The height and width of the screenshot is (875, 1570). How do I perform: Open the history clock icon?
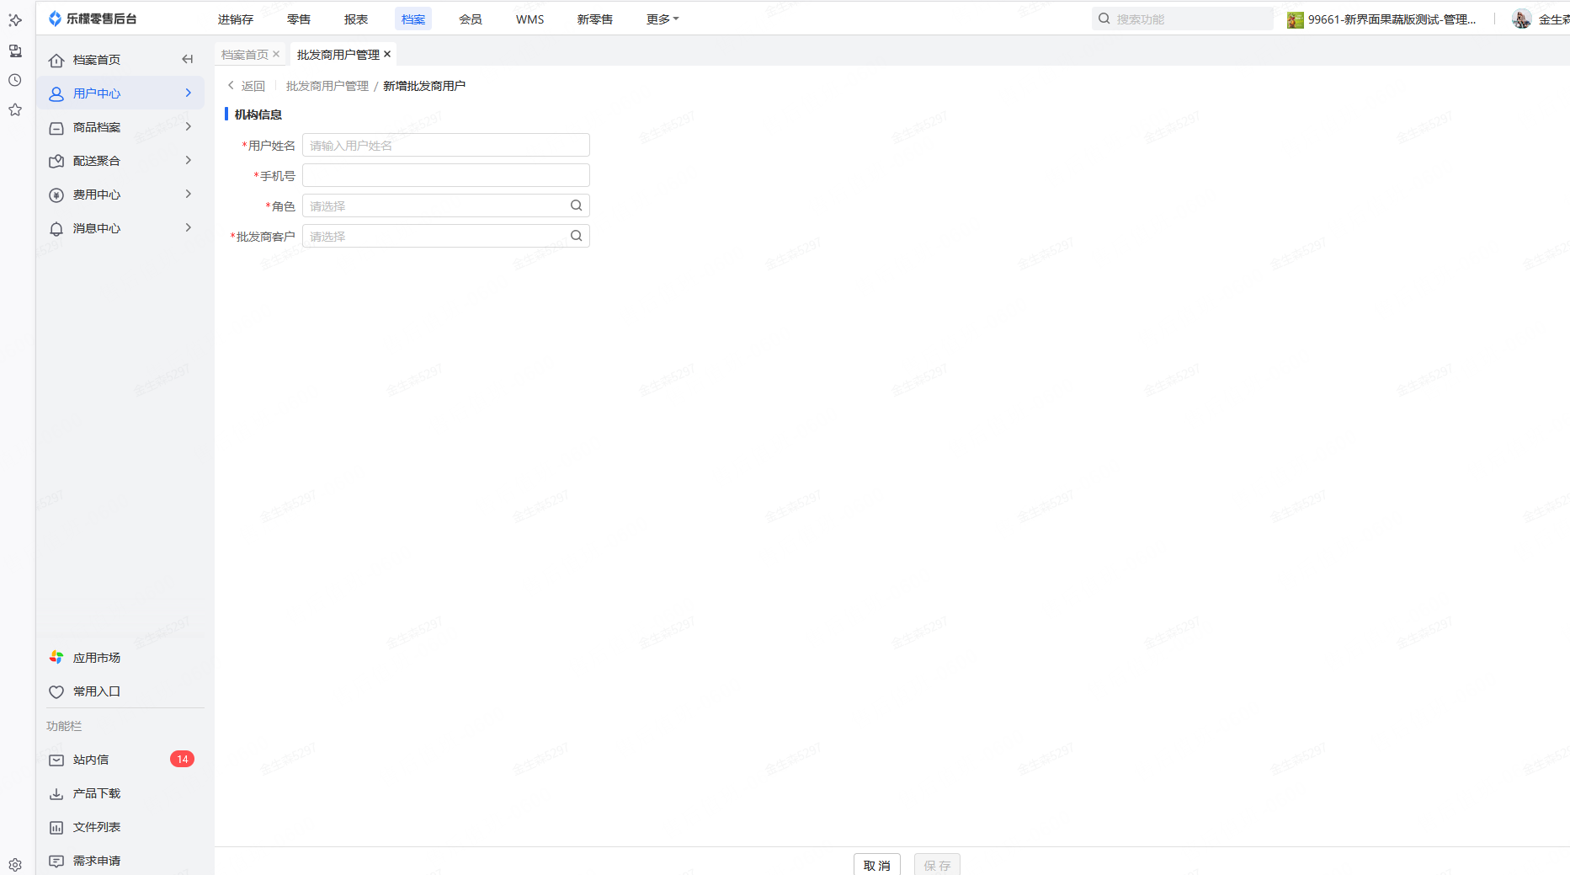pos(15,80)
